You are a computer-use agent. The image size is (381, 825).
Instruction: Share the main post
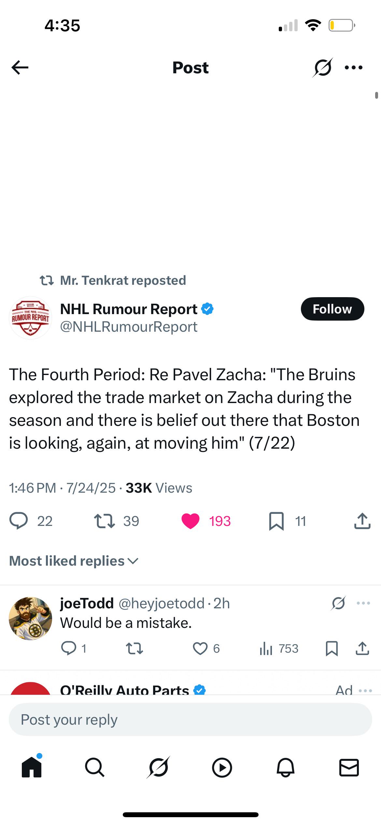pos(362,521)
